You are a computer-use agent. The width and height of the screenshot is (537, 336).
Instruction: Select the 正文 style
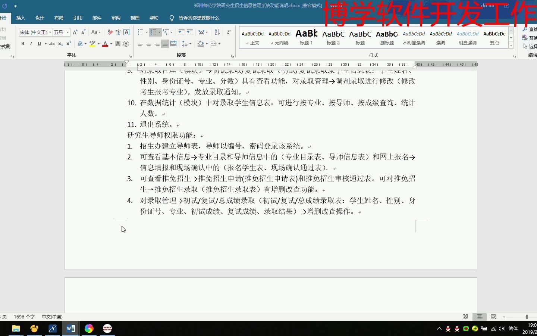[252, 37]
